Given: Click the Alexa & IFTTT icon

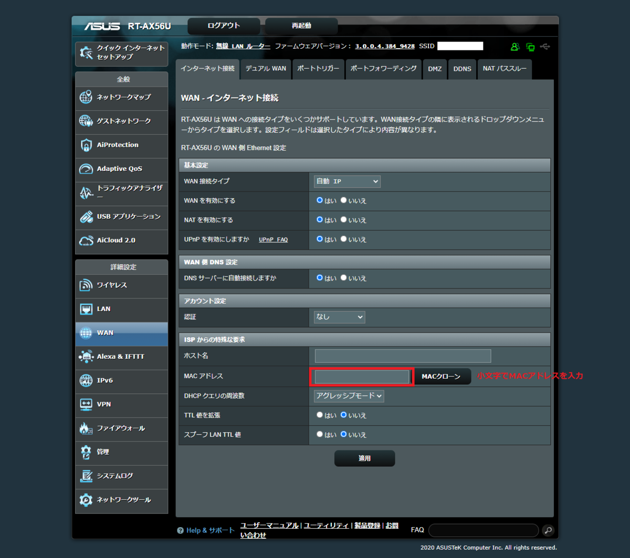Looking at the screenshot, I should 86,357.
